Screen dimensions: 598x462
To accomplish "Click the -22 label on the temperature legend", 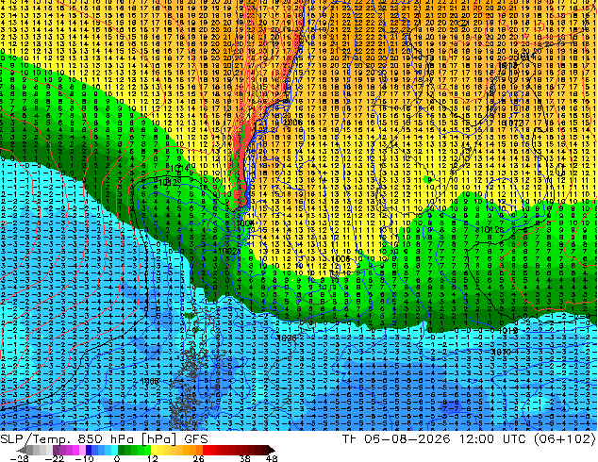I will [55, 458].
